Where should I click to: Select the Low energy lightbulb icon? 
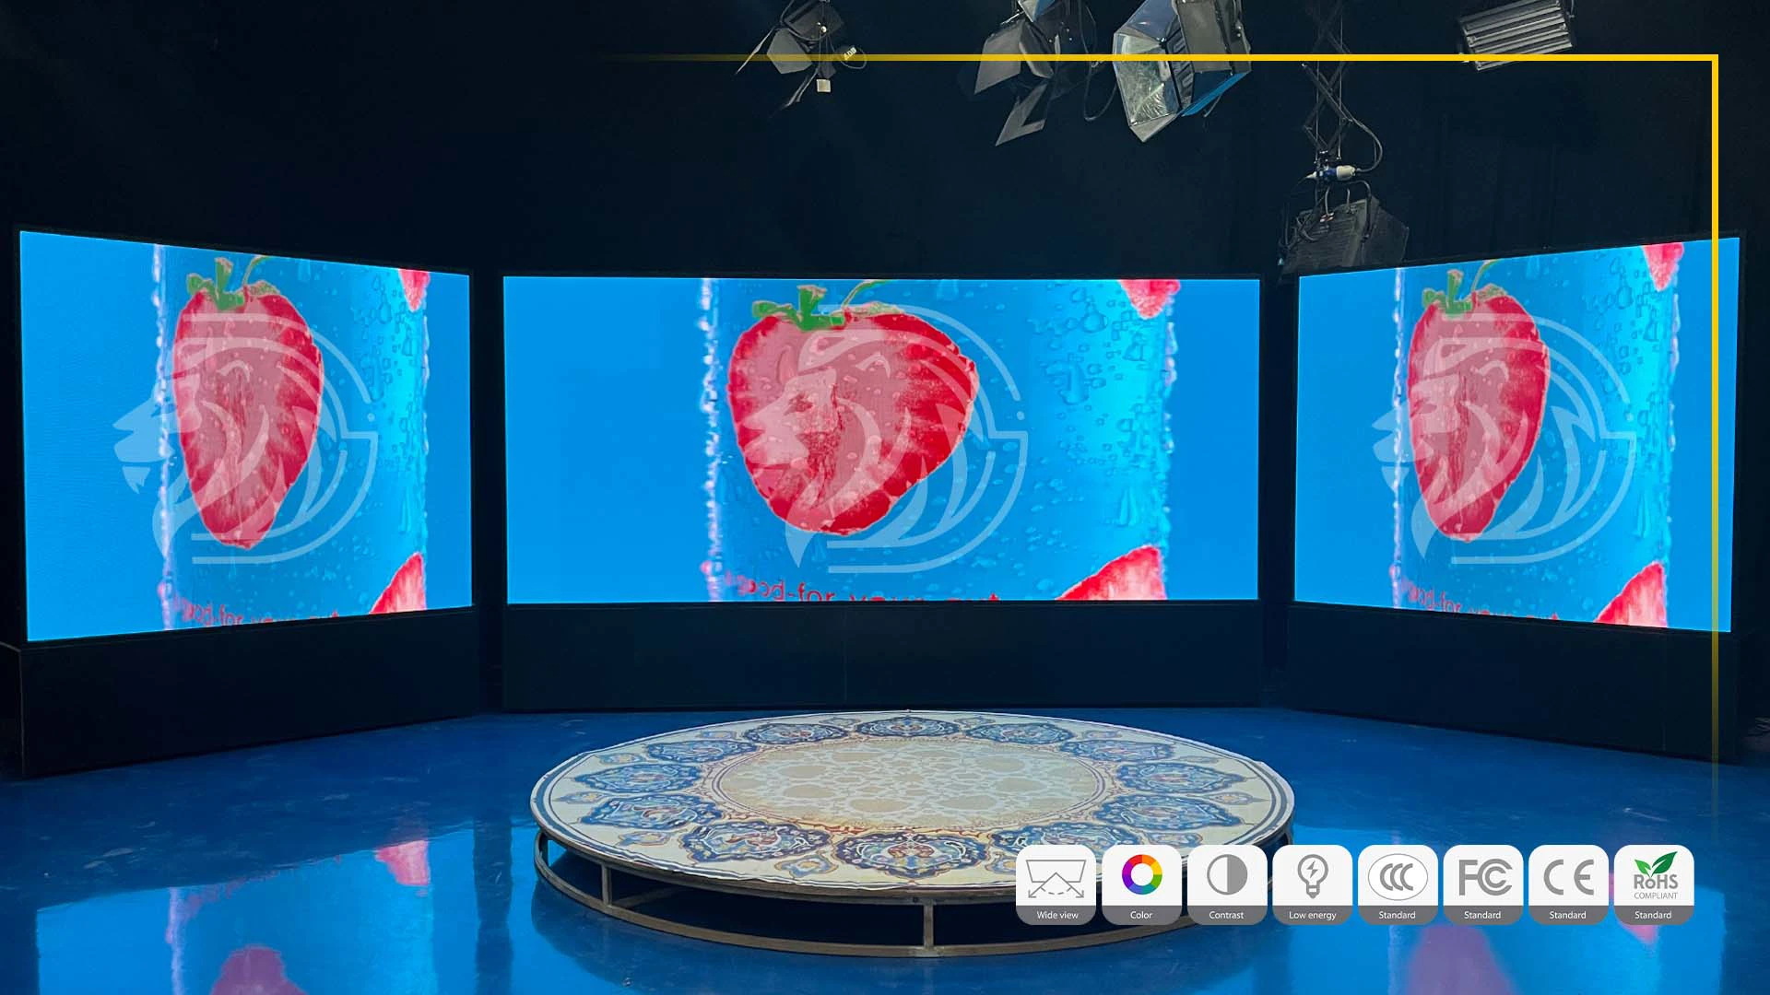1312,877
